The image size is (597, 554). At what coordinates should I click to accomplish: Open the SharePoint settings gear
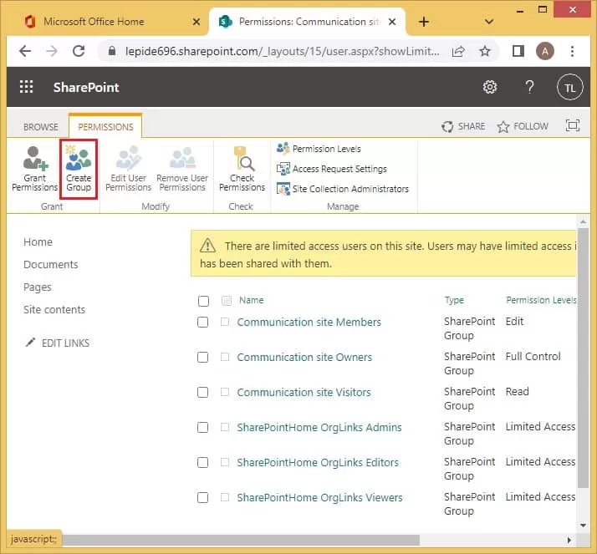click(x=490, y=88)
